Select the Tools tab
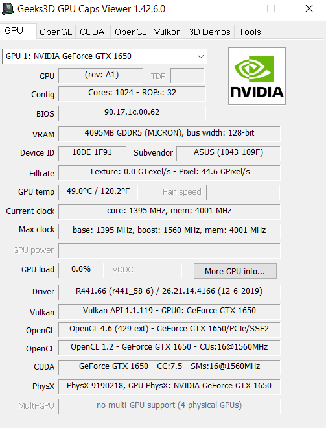 click(x=250, y=32)
